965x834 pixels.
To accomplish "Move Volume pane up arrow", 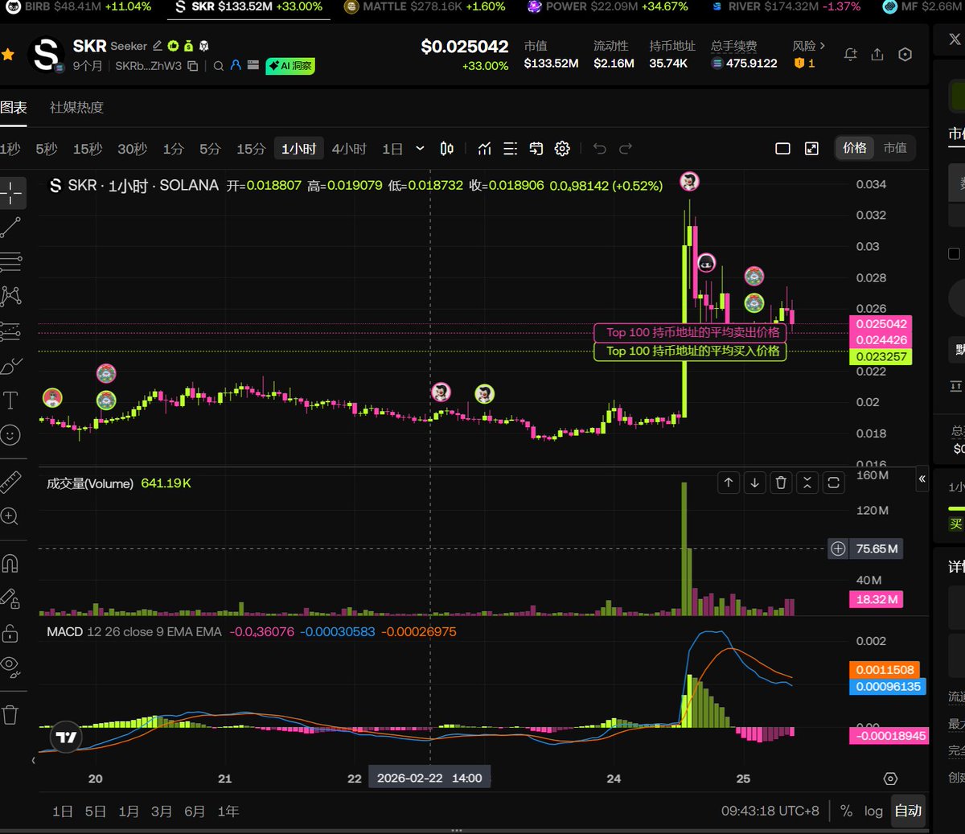I will tap(729, 483).
